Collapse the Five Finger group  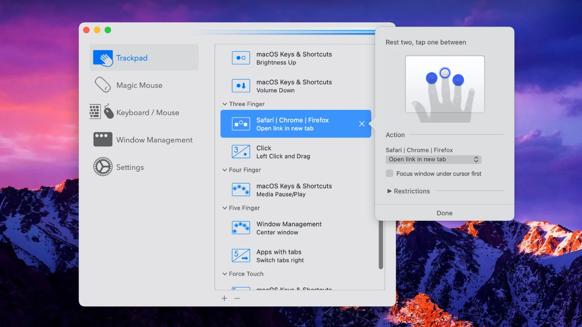225,208
